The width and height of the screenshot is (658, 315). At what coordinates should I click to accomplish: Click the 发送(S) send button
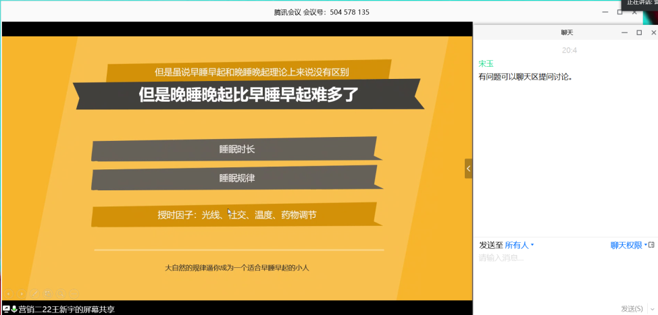(632, 309)
